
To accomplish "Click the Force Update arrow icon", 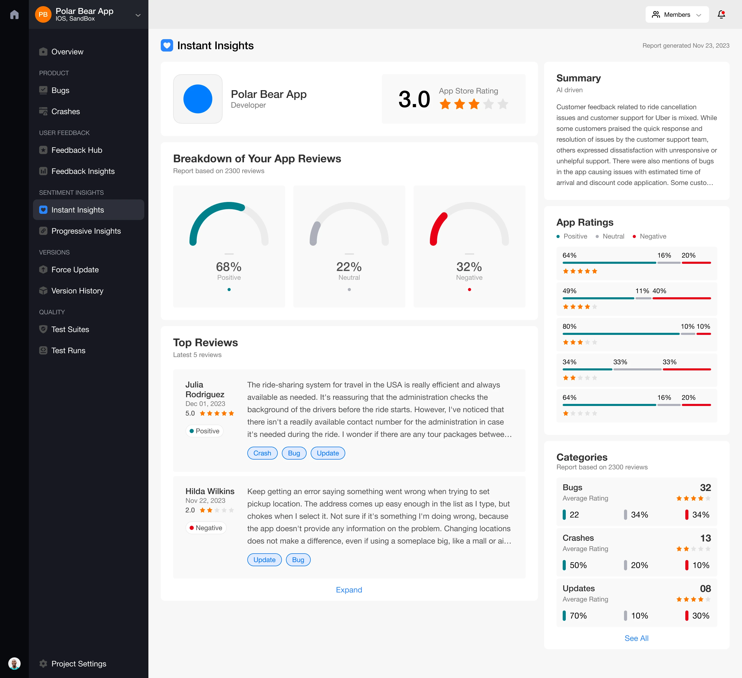I will pos(44,270).
